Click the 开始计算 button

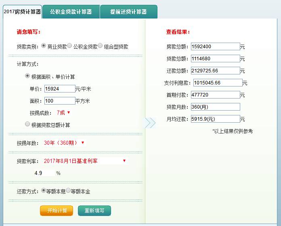pyautogui.click(x=57, y=211)
